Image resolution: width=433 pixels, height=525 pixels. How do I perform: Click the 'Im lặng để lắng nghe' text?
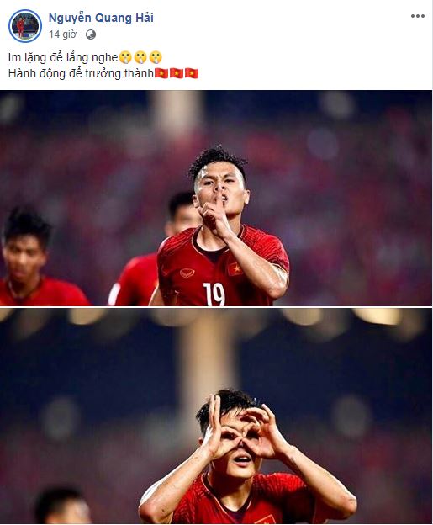[x=63, y=57]
